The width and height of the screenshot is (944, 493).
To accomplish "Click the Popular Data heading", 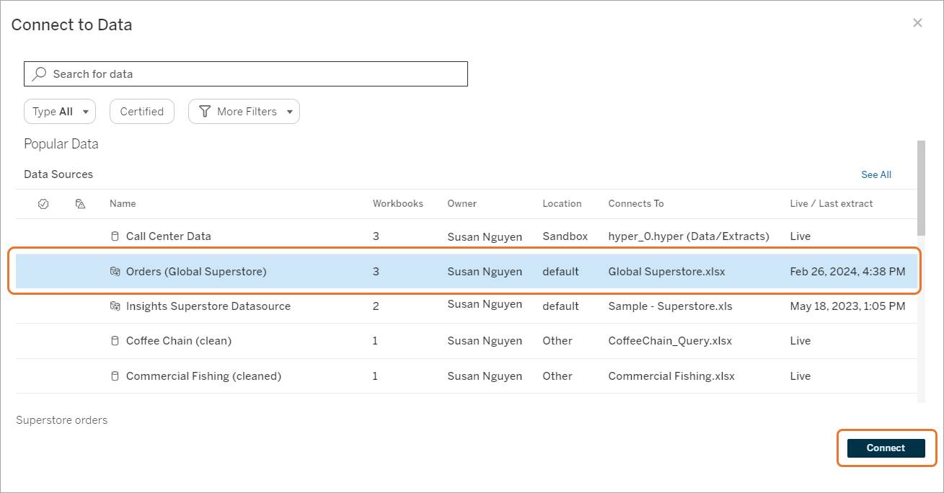I will click(x=61, y=144).
